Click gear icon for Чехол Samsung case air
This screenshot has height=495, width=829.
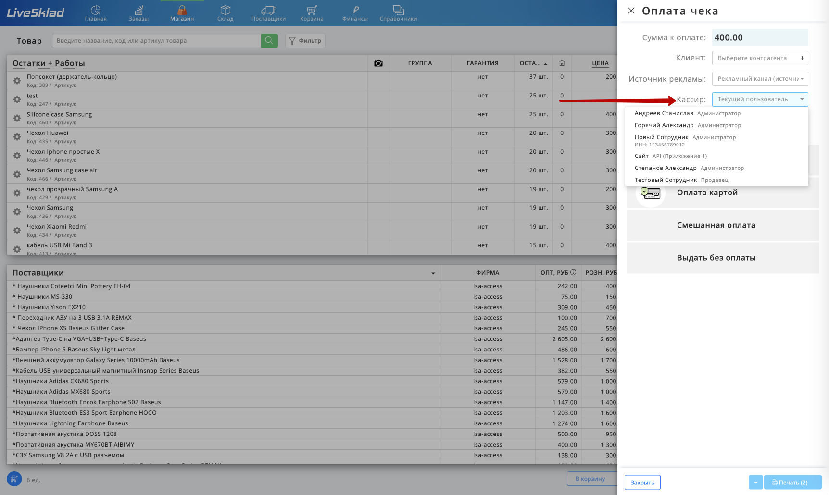point(17,174)
